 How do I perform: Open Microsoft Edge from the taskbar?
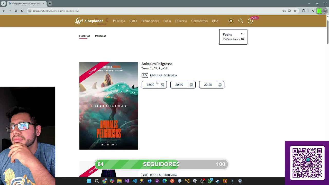pos(165,181)
